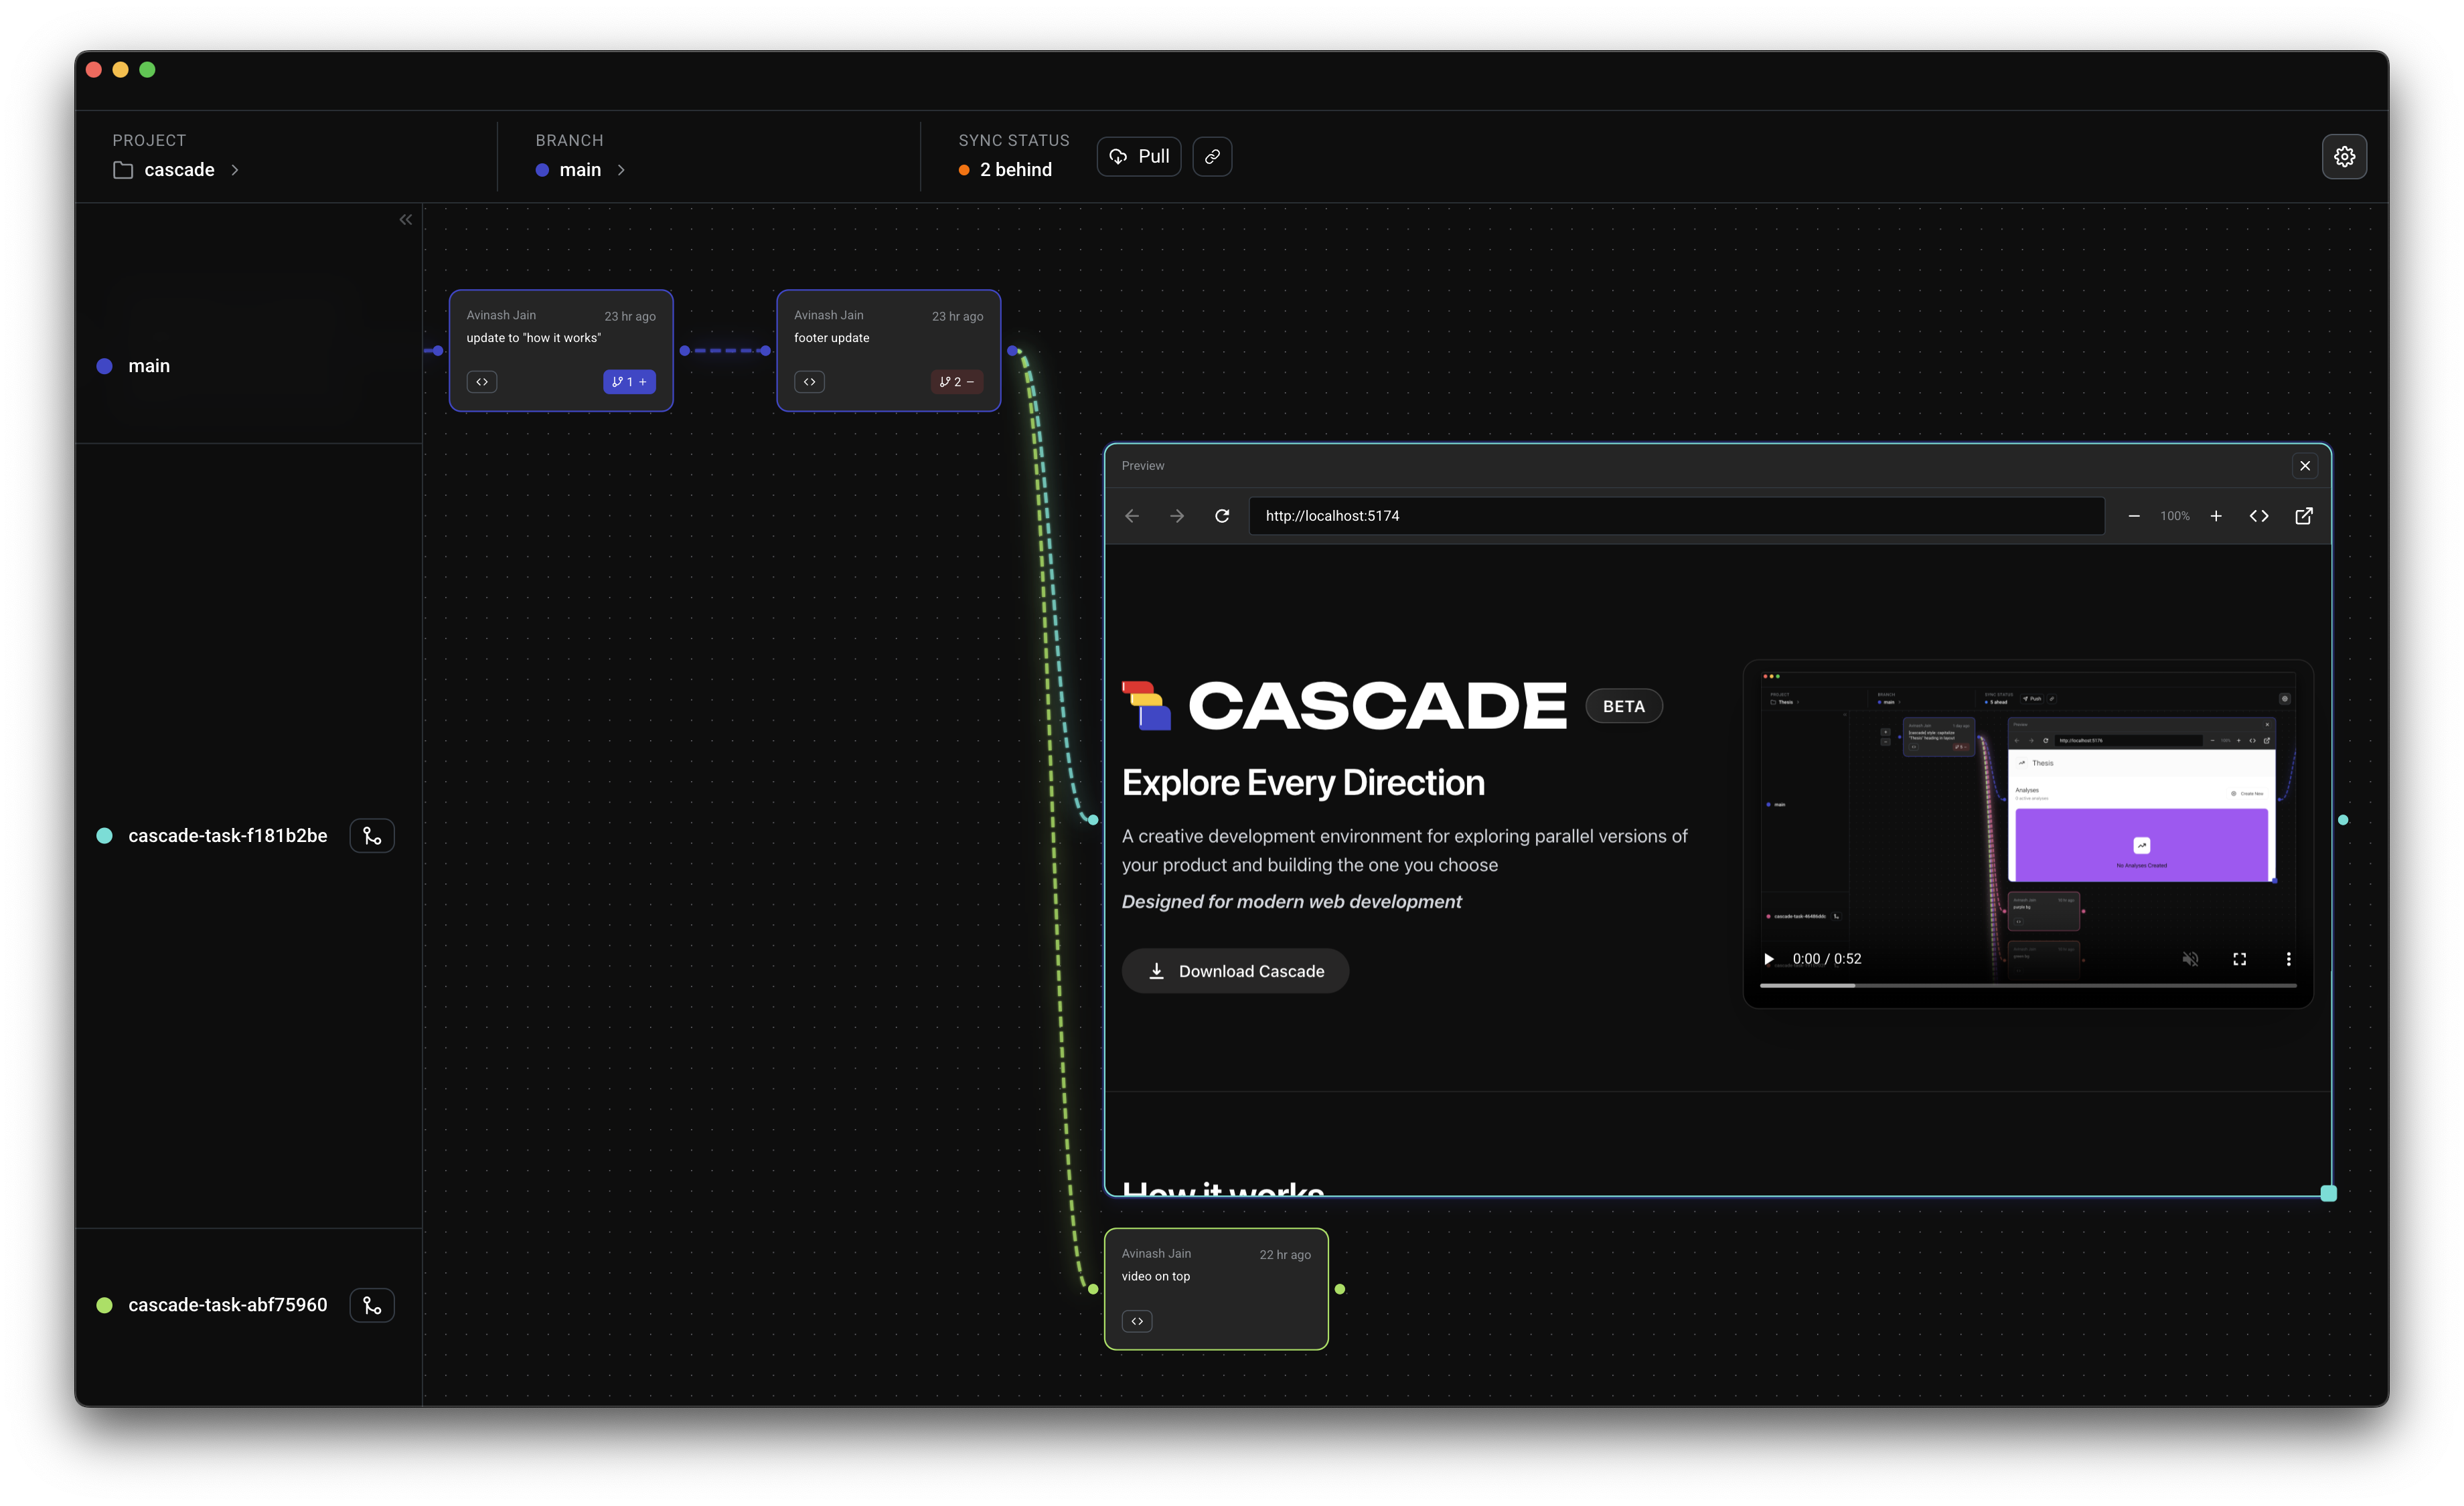This screenshot has width=2464, height=1506.
Task: Navigate back in the preview browser
Action: point(1131,515)
